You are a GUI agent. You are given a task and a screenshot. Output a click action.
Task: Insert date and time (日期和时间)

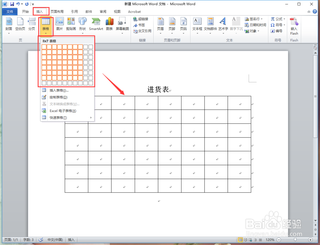pos(255,25)
